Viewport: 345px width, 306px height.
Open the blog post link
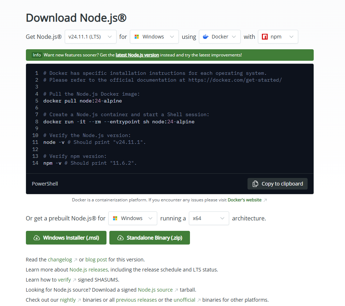[96, 259]
